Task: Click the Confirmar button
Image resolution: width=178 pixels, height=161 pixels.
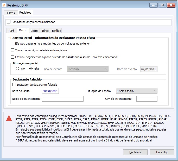Action: point(135,152)
